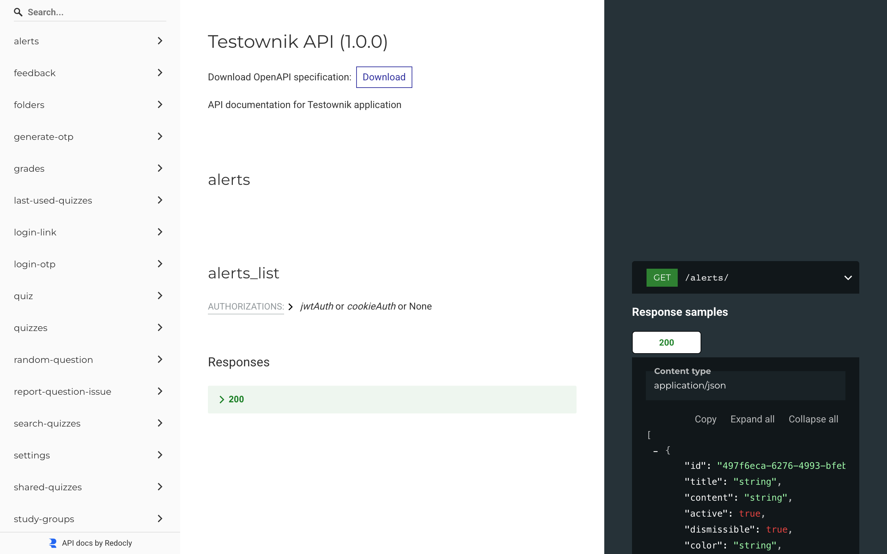Expand the alerts sidebar chevron

(160, 41)
